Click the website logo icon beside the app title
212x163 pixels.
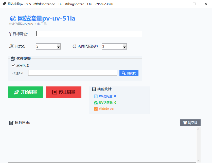point(12,18)
